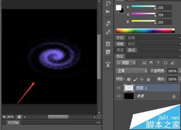This screenshot has width=181, height=130.
Task: Click the status icon beside 40.26% zoom
Action: click(x=19, y=117)
